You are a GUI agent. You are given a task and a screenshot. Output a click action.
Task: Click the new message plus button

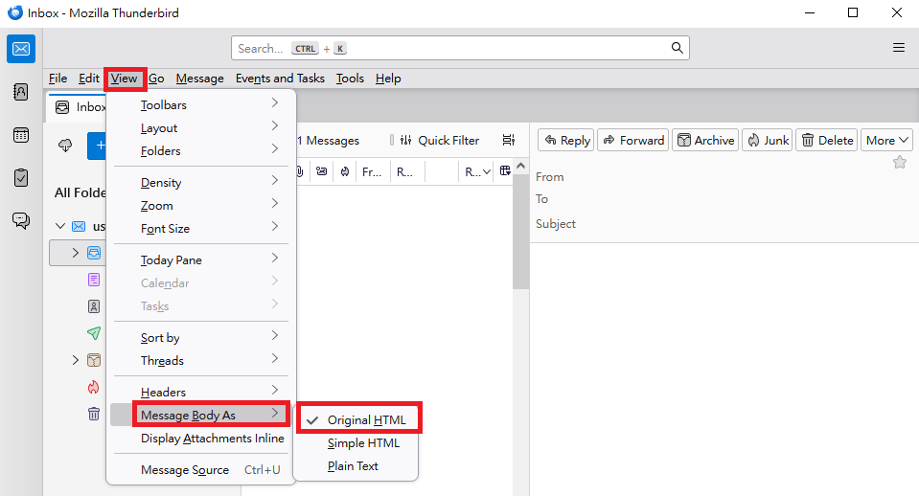click(98, 146)
